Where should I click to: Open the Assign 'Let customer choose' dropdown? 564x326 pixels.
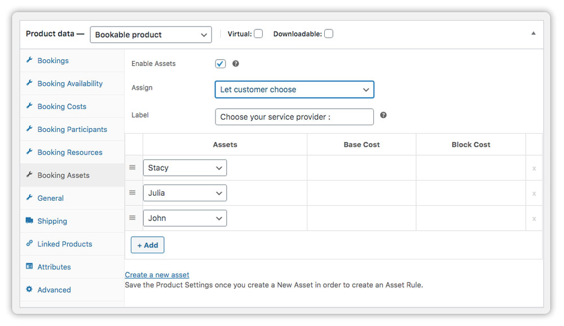tap(294, 90)
